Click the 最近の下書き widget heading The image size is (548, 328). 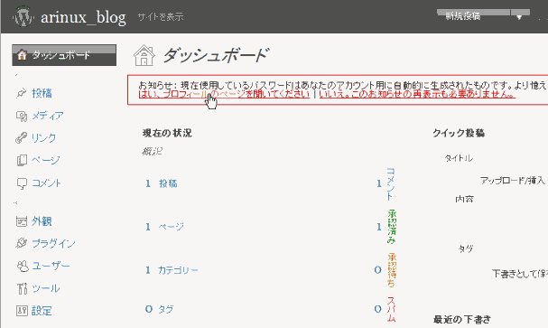[462, 320]
